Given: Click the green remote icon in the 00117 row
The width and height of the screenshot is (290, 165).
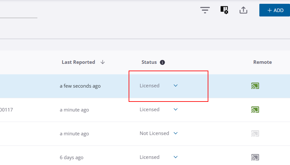Looking at the screenshot, I should pos(255,110).
